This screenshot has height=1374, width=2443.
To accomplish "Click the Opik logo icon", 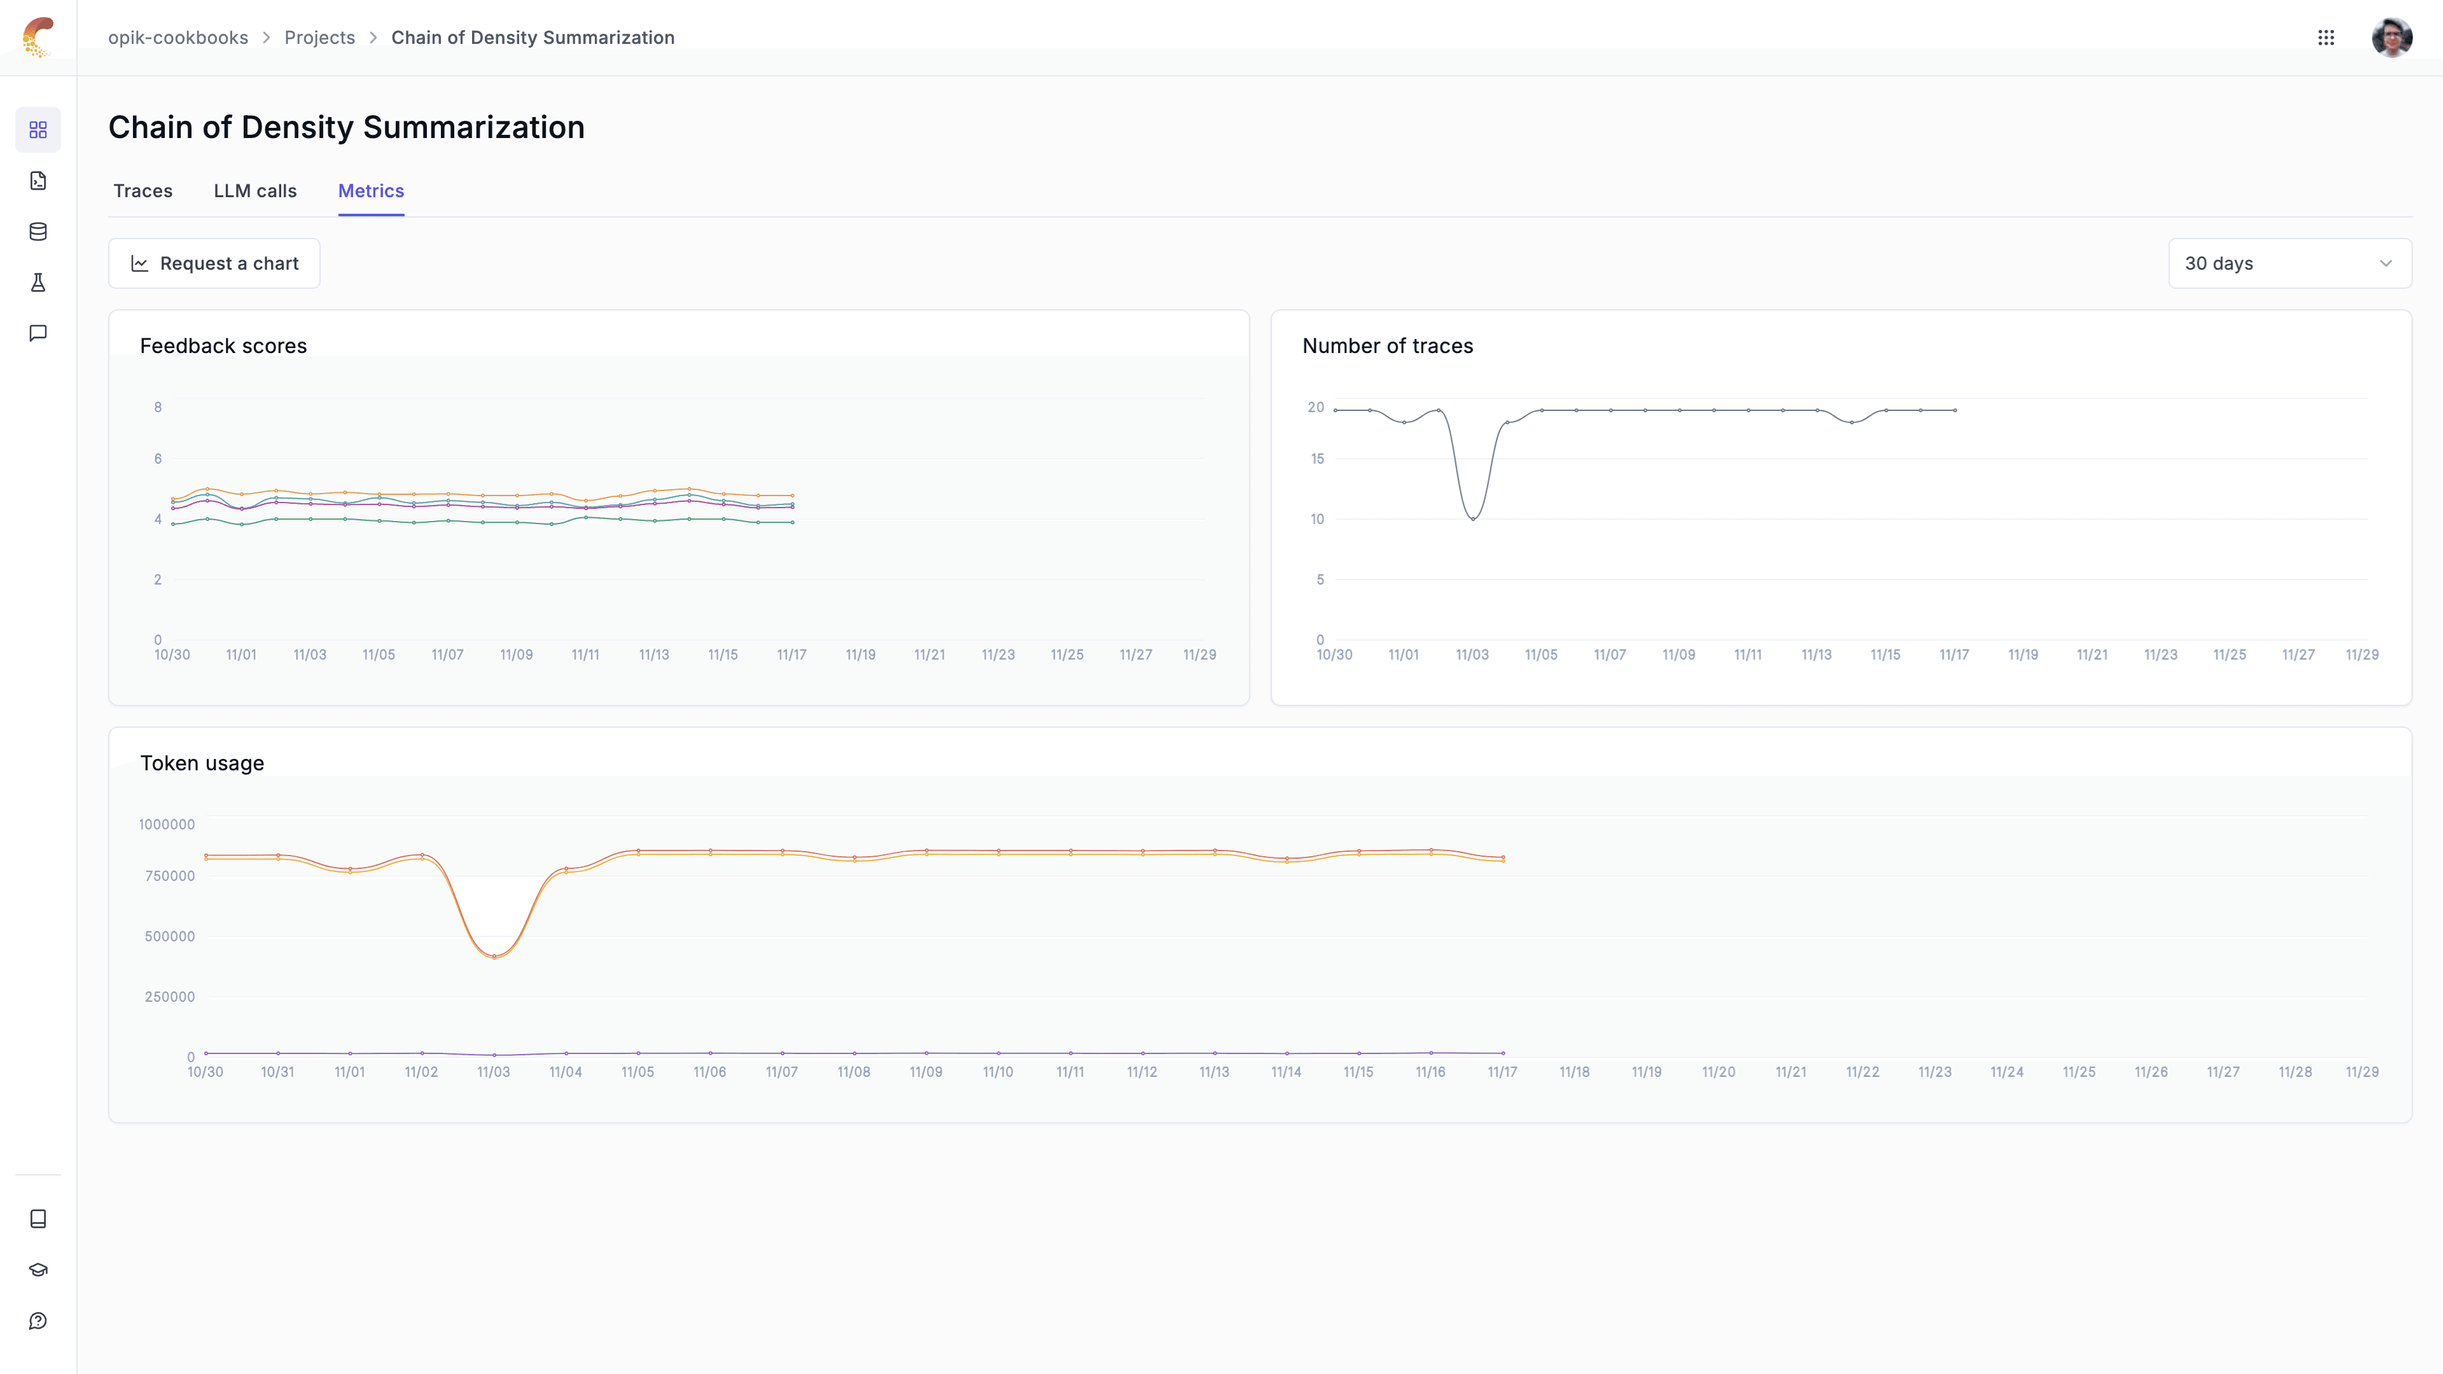I will tap(38, 37).
